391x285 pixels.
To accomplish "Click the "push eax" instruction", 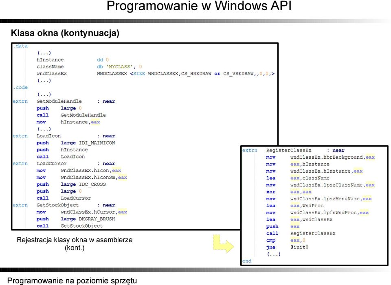I will pyautogui.click(x=283, y=227).
